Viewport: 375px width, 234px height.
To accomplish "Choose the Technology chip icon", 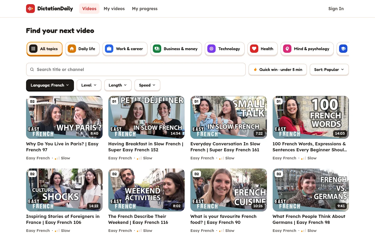I will (211, 49).
